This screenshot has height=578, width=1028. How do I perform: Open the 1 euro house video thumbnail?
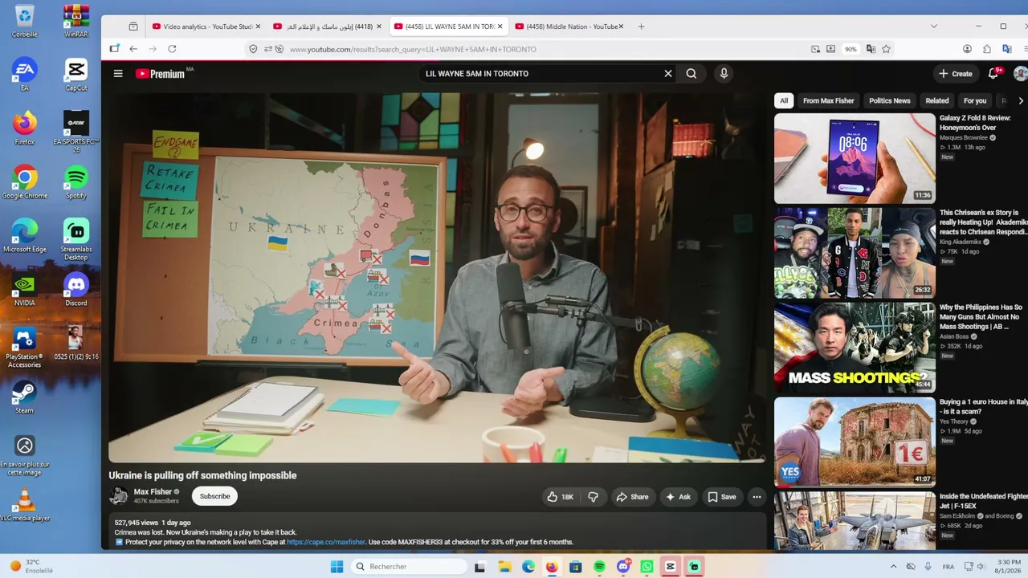855,442
